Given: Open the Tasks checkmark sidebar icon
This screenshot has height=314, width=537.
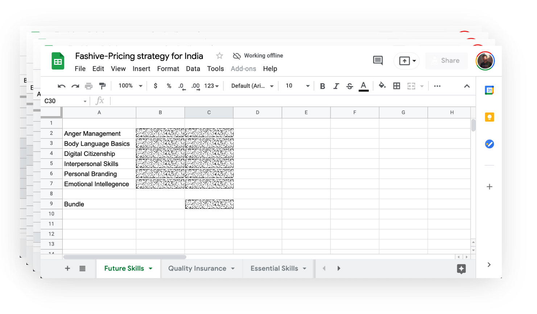Looking at the screenshot, I should pos(489,144).
